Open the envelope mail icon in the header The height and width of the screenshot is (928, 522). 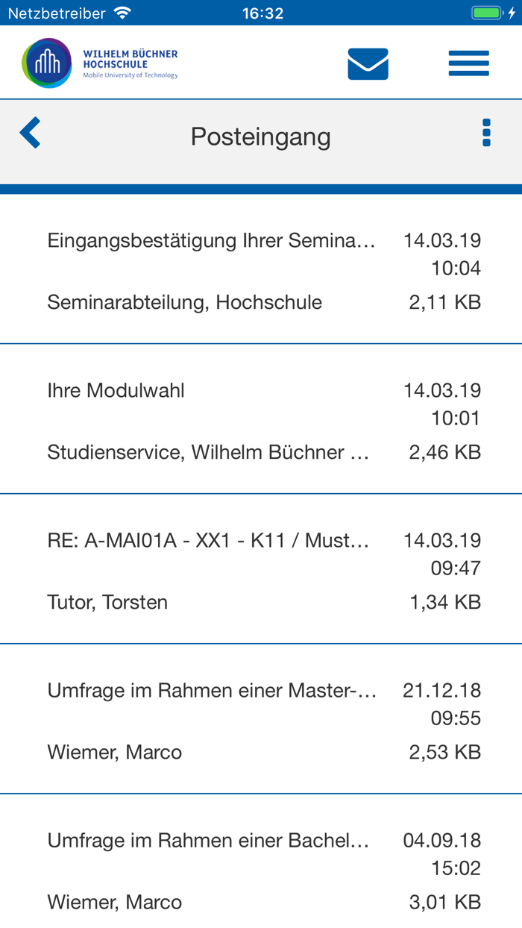[366, 63]
